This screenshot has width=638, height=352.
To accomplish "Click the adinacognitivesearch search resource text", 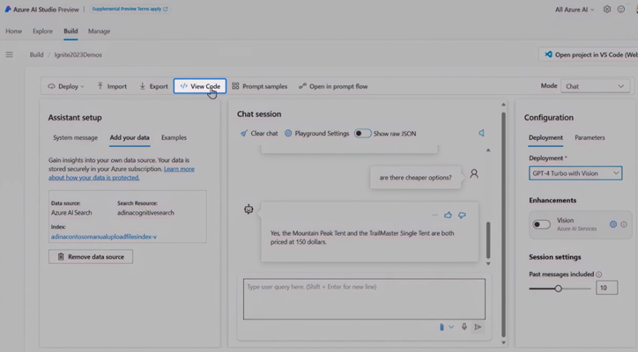I will [x=146, y=213].
